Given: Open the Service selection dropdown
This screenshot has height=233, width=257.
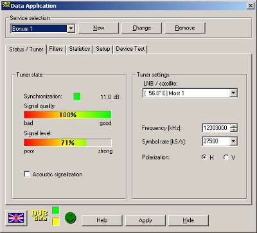Looking at the screenshot, I should pos(71,28).
